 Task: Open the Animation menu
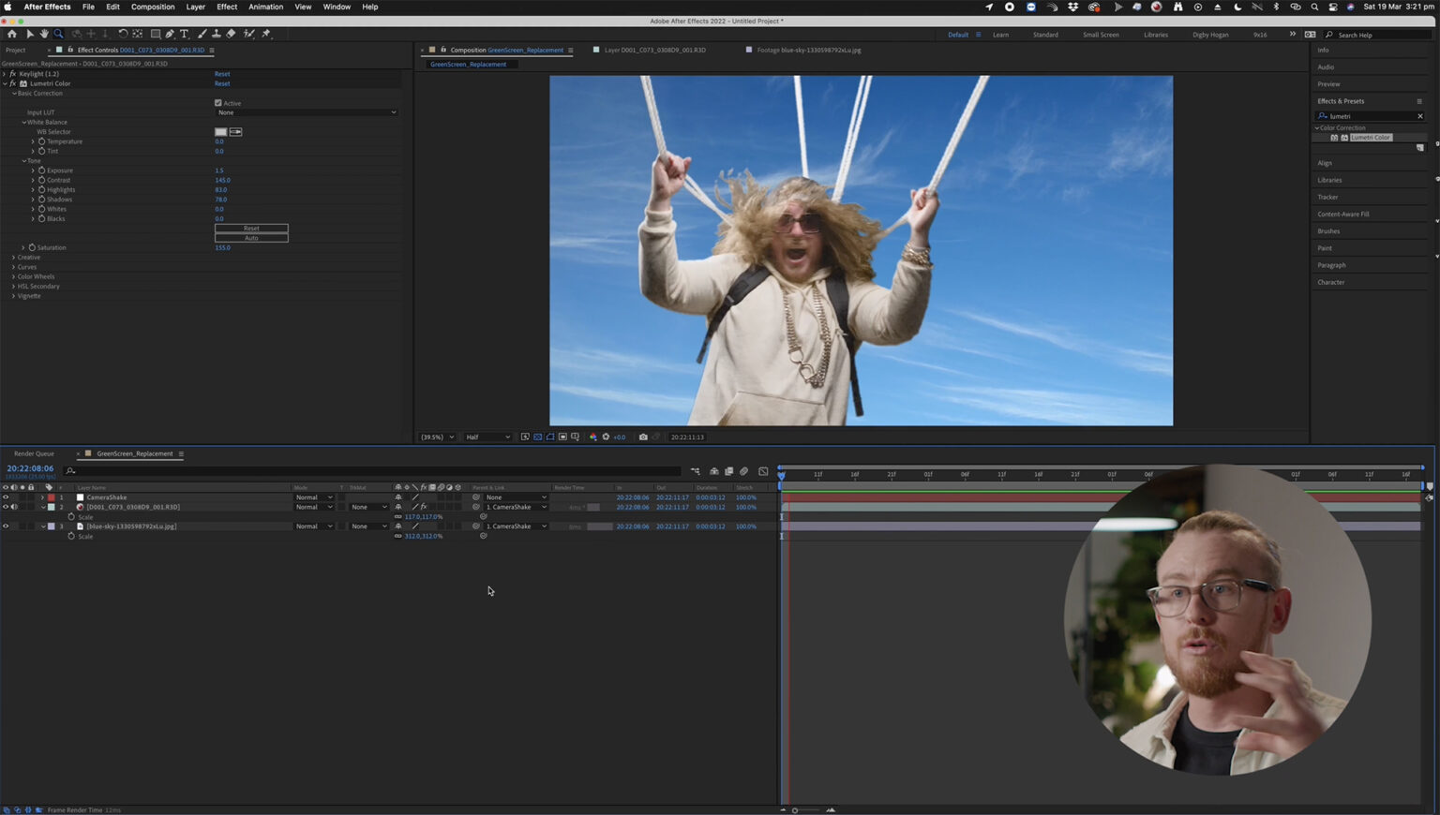coord(265,7)
